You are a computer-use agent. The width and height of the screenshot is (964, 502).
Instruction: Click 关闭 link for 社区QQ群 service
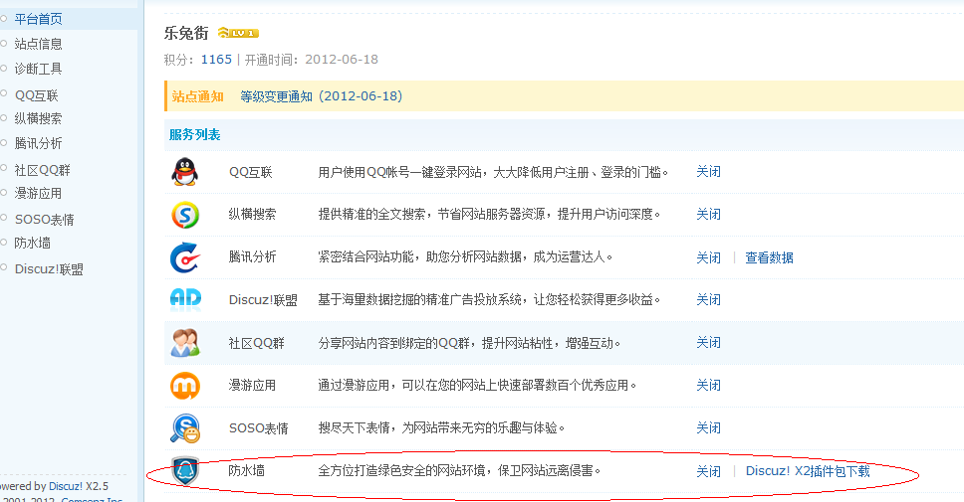pos(708,342)
